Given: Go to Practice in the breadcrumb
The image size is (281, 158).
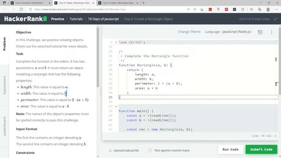Looking at the screenshot, I should [58, 19].
